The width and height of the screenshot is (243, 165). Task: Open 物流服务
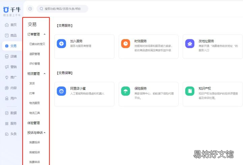[34, 103]
